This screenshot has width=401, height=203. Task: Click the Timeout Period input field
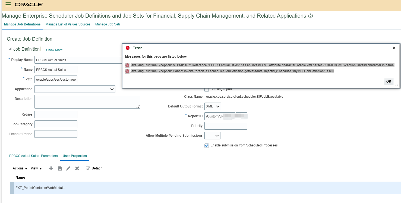pyautogui.click(x=56, y=134)
